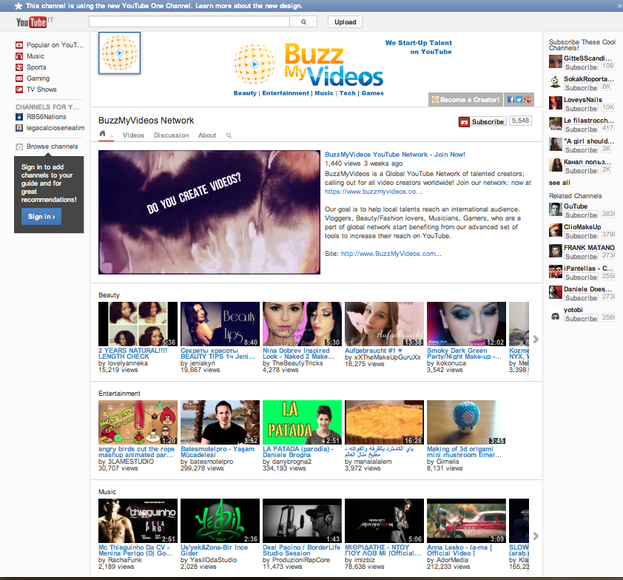Viewport: 623px width, 580px height.
Task: Open the dropdown arrow beside Home tab
Action: [112, 136]
